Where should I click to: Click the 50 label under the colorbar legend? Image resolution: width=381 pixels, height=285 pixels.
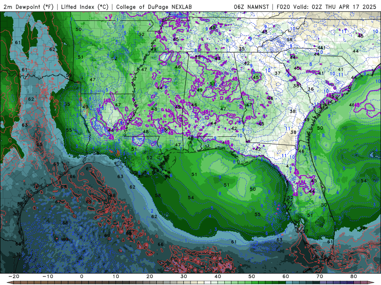pos(252,276)
